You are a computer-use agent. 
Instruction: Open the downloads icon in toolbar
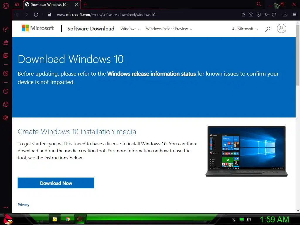(285, 15)
